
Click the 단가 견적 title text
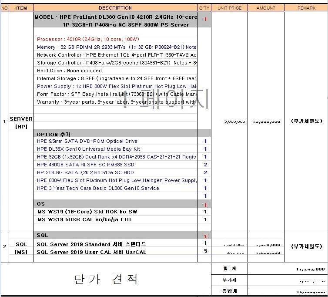click(106, 279)
